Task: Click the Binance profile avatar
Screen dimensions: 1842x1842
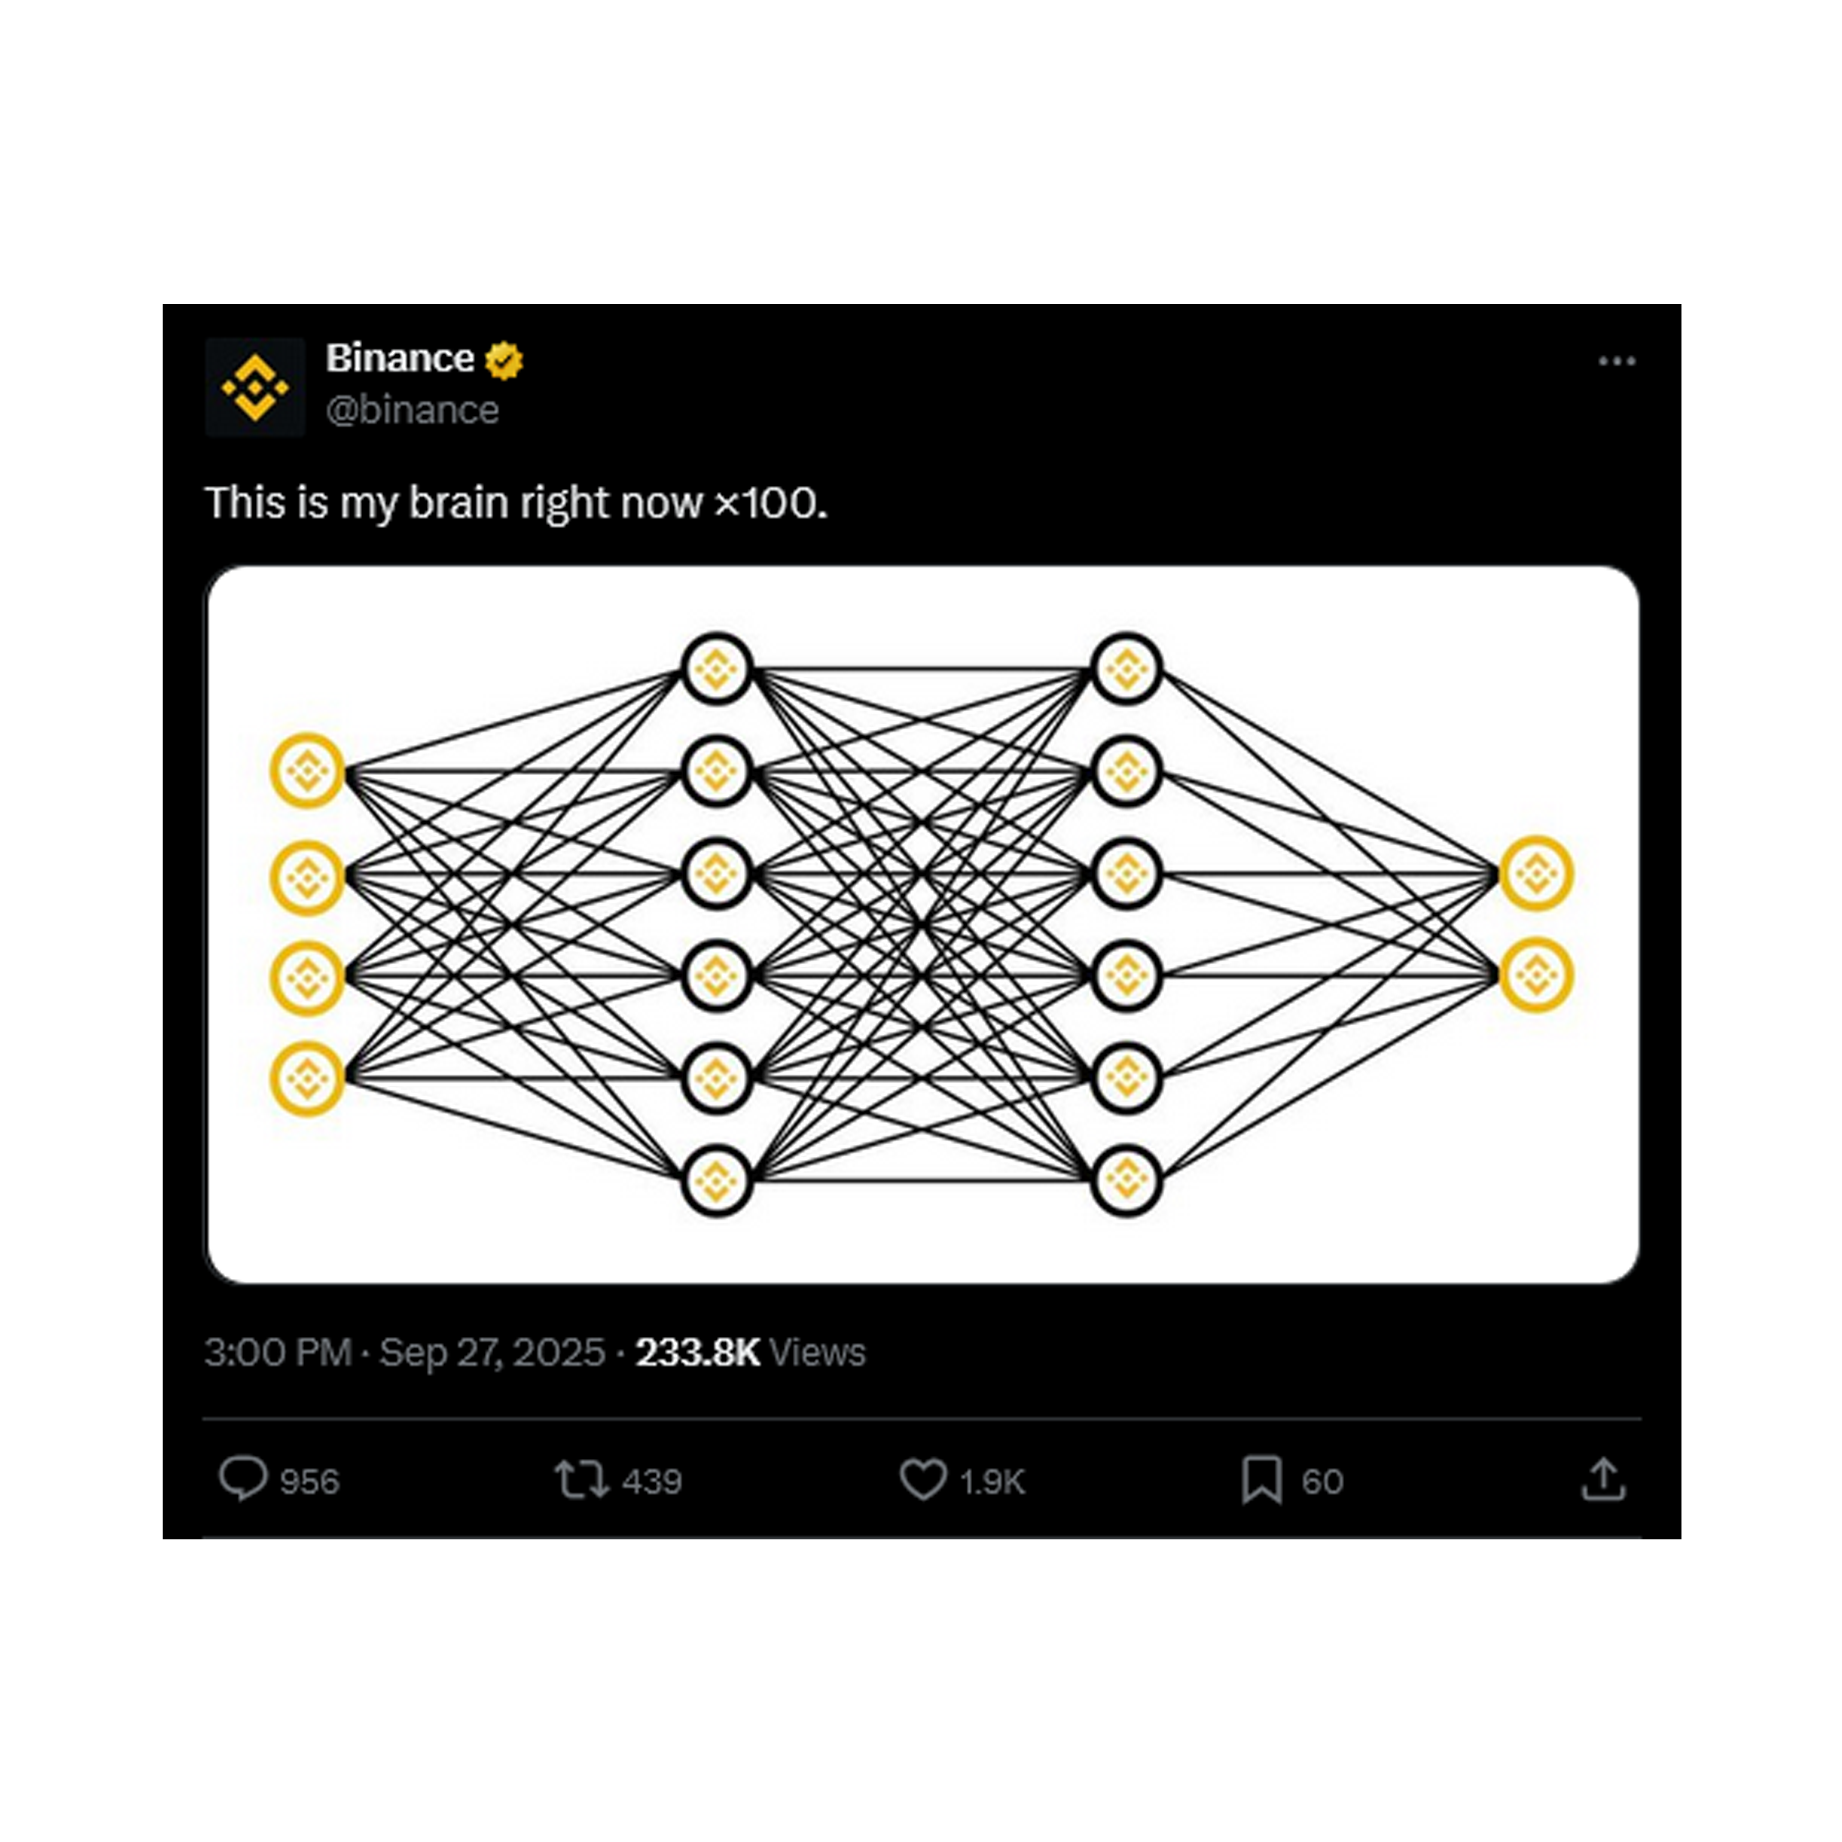Action: 255,387
